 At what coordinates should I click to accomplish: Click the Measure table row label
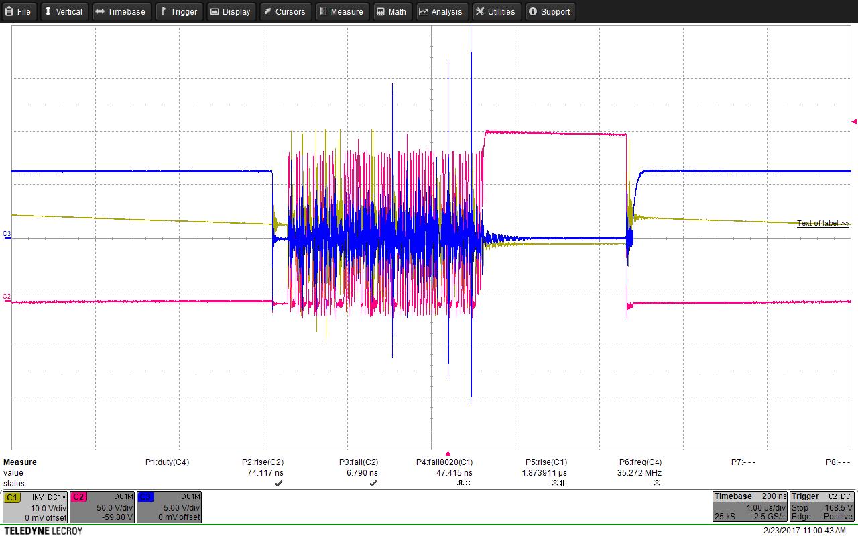(20, 462)
